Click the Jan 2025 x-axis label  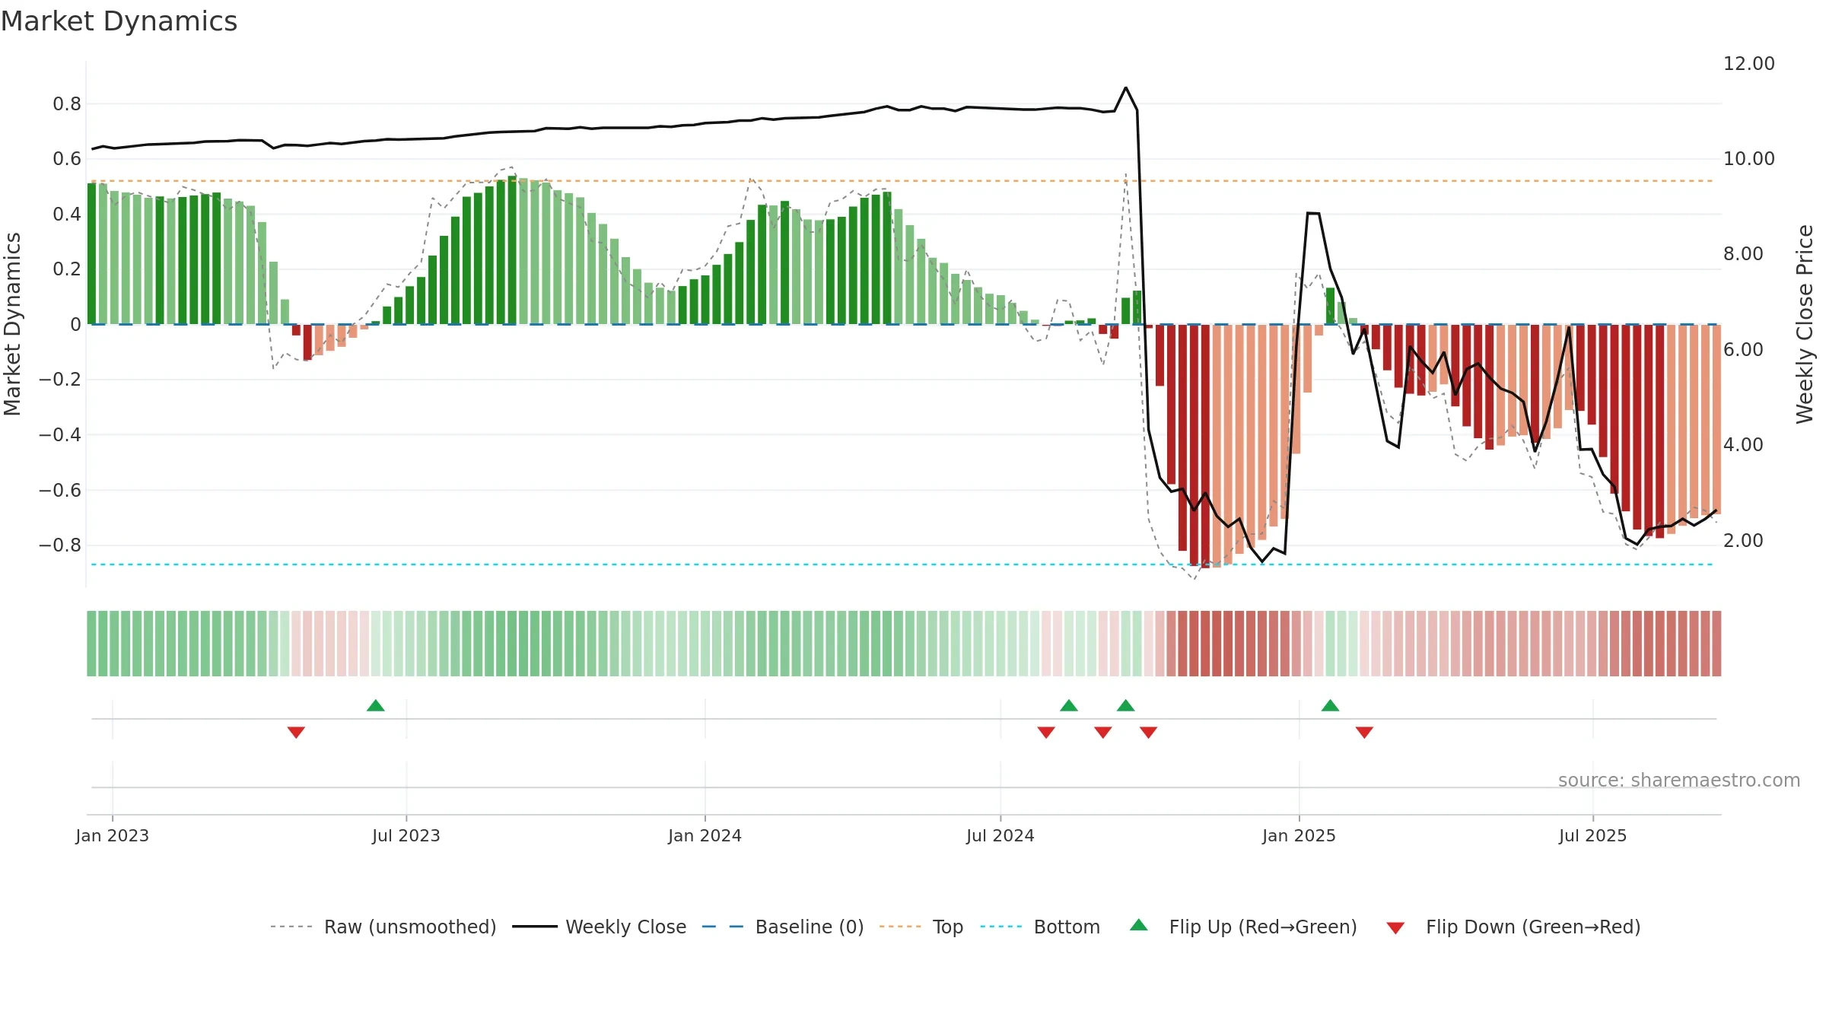[x=1300, y=835]
